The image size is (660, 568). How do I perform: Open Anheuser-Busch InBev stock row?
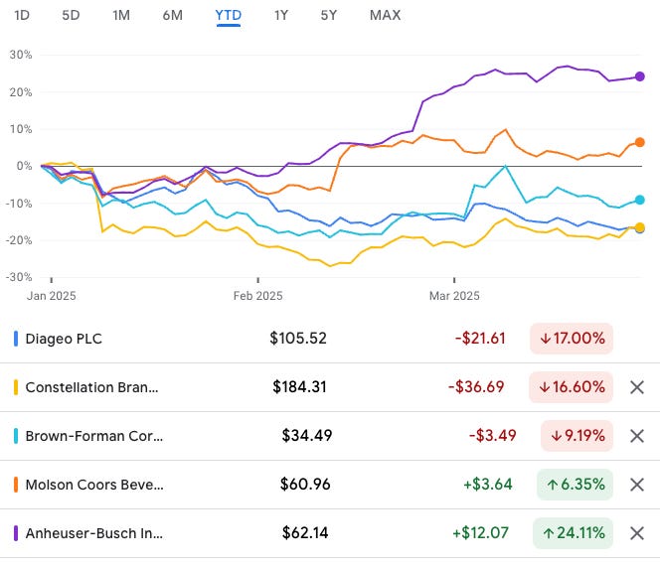coord(330,533)
